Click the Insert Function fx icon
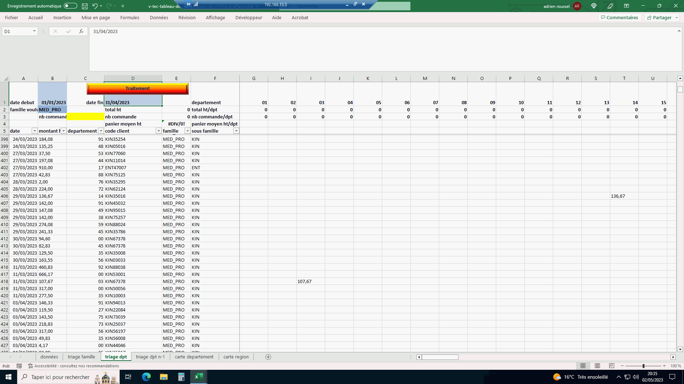 coord(81,31)
